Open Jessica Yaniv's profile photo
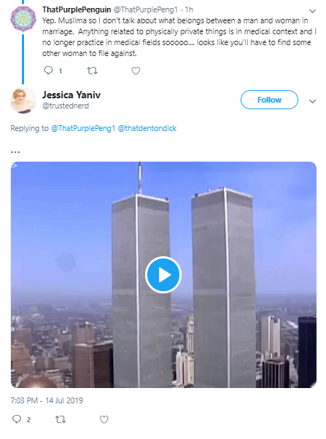The image size is (326, 439). [x=23, y=100]
